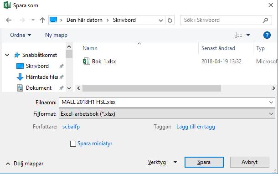Open the help question mark icon
The height and width of the screenshot is (174, 278).
tap(267, 35)
